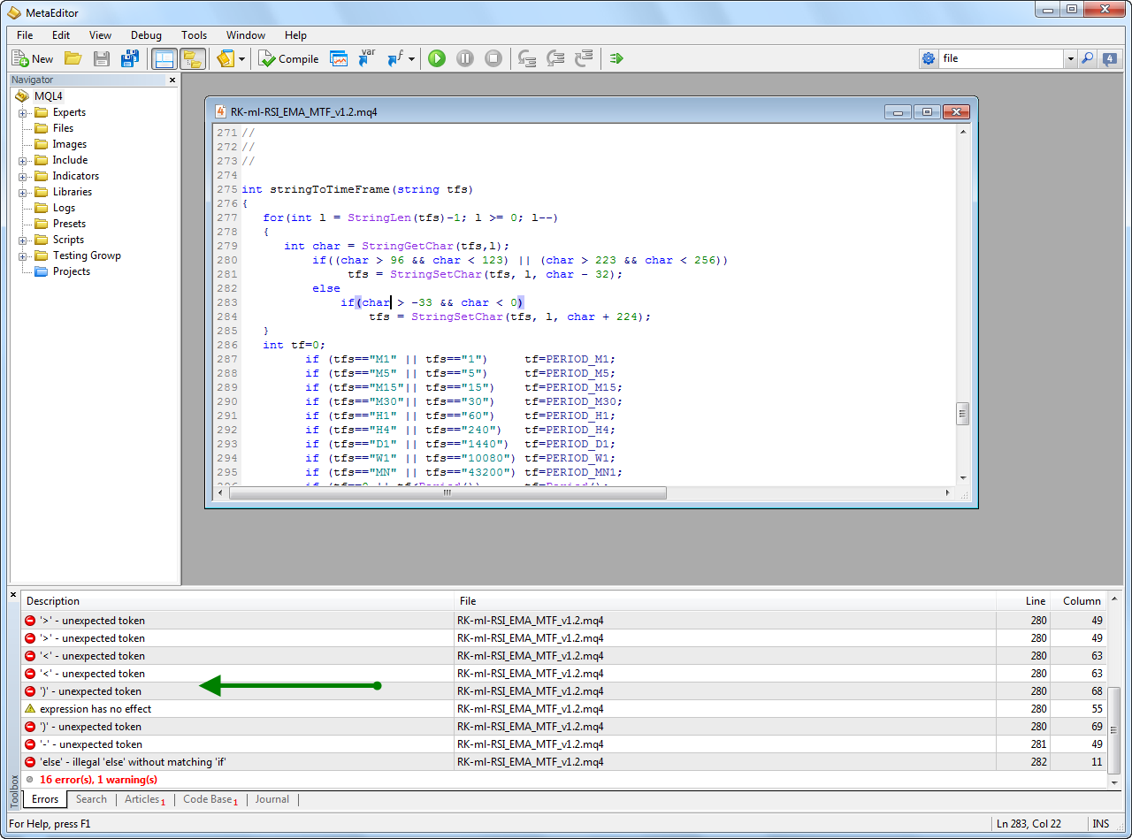Expand the Libraries folder node
The image size is (1132, 839).
pos(23,192)
